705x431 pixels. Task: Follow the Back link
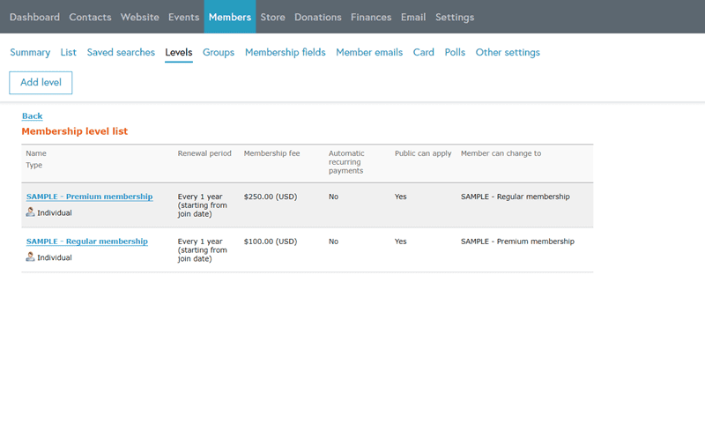coord(33,116)
